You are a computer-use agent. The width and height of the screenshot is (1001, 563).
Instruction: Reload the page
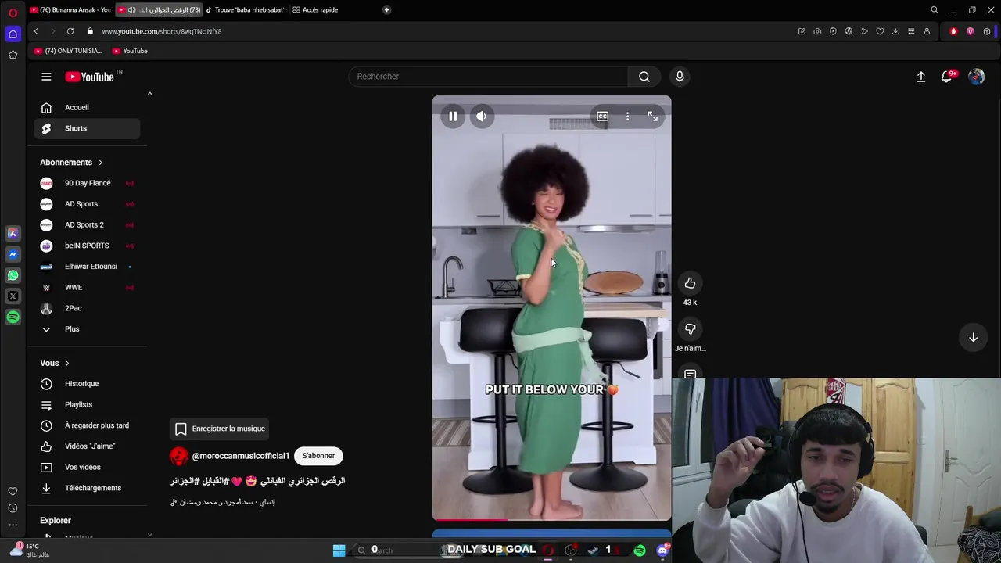point(70,31)
